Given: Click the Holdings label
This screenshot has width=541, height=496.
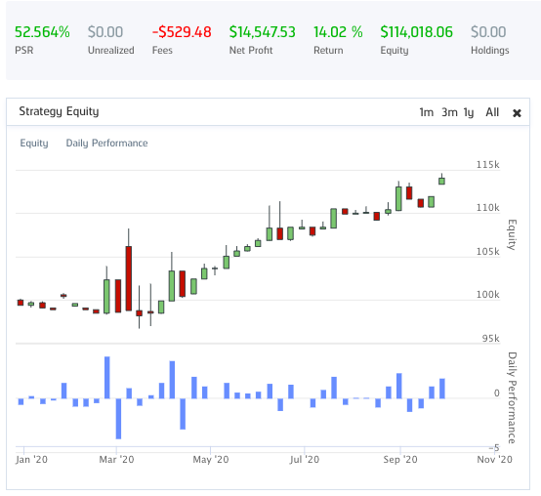Looking at the screenshot, I should coord(490,51).
